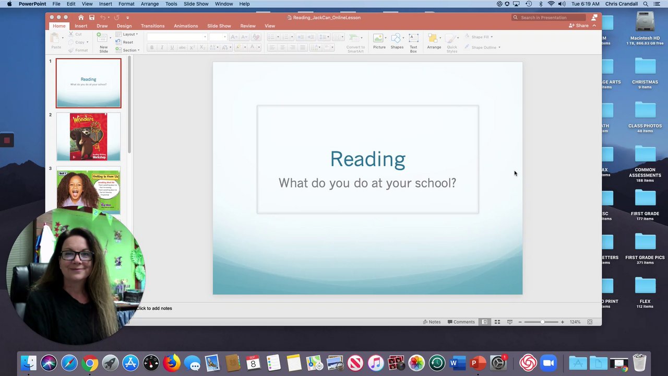Launch Google Chrome from the Dock
The height and width of the screenshot is (376, 668).
[90, 362]
